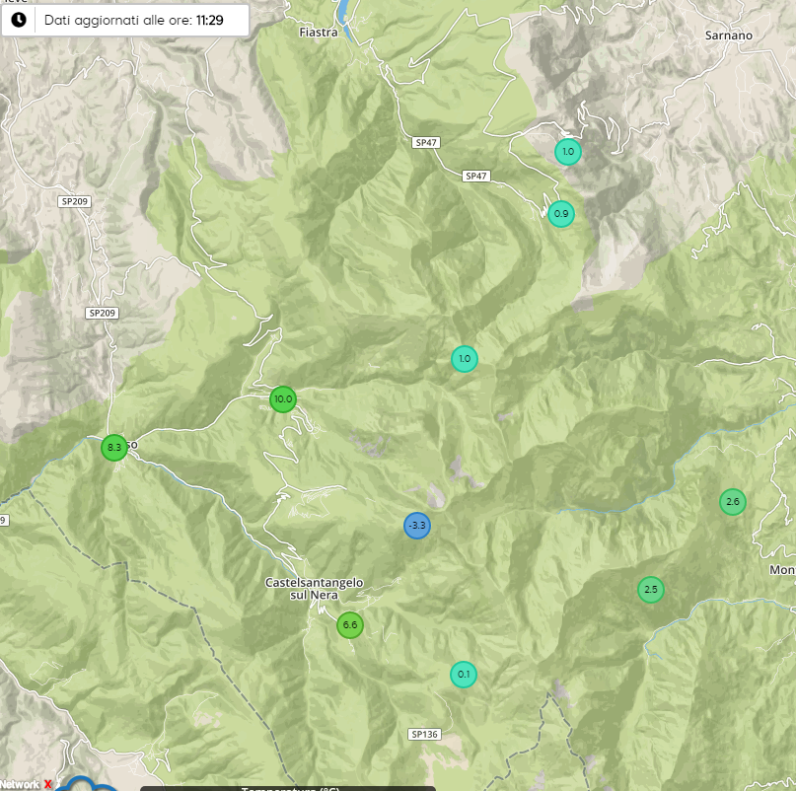The image size is (796, 791).
Task: Select the 2.5 temperature station marker
Action: tap(650, 591)
